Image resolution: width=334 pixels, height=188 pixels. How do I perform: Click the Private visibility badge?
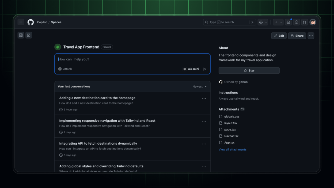107,47
